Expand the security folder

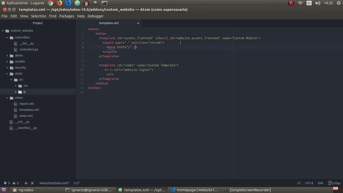point(7,68)
